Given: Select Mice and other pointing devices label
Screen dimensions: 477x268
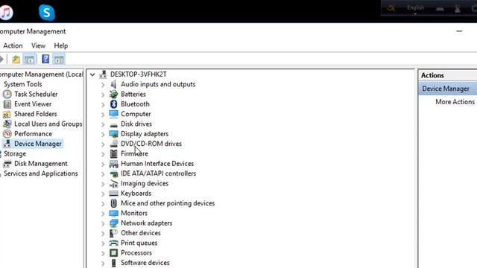Looking at the screenshot, I should click(x=168, y=203).
